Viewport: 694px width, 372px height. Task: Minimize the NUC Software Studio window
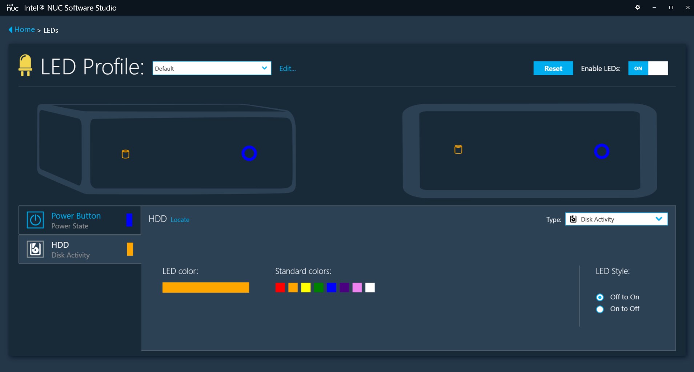tap(654, 7)
